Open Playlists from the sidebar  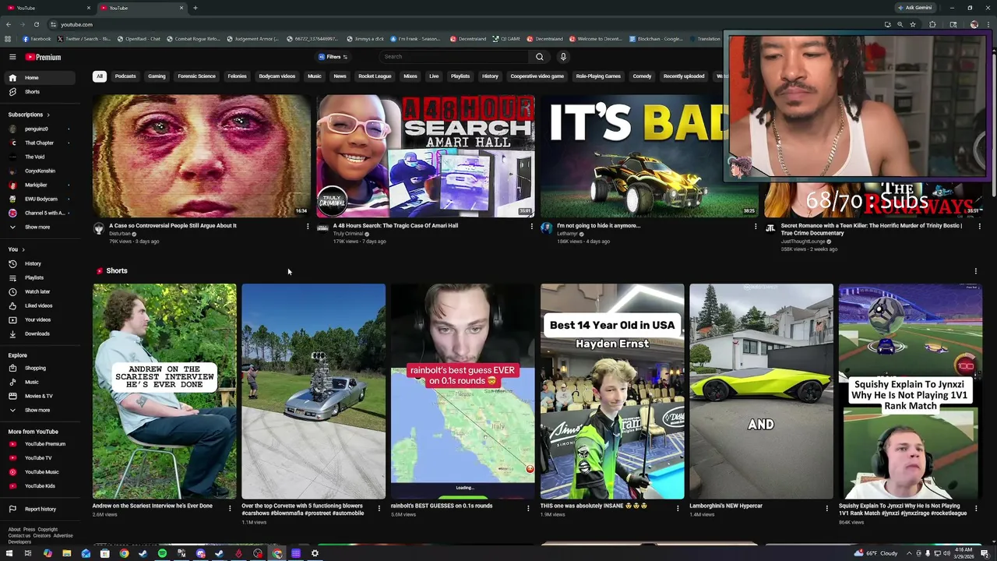coord(39,277)
